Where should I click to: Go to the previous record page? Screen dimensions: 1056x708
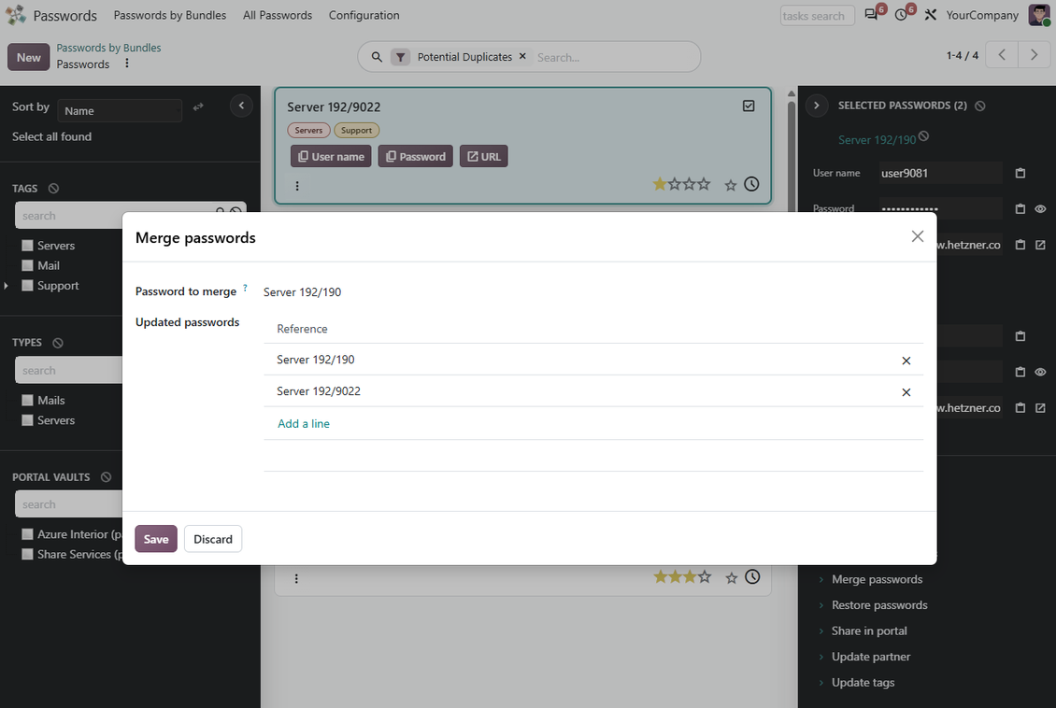[1002, 55]
